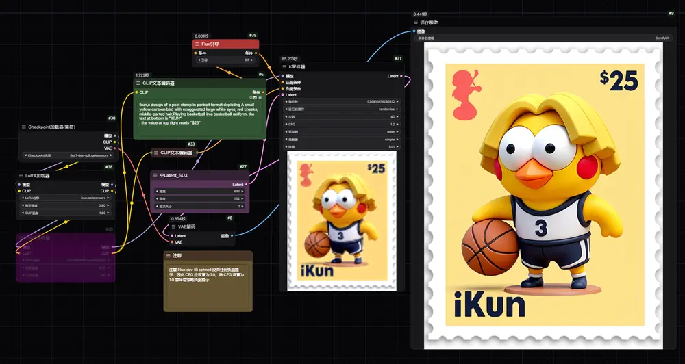Open the K采样器 node menu icon
Viewport: 685px width, 364px height.
pyautogui.click(x=285, y=67)
